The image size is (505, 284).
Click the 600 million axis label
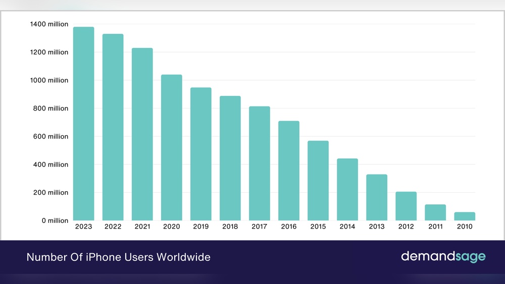[x=50, y=136]
